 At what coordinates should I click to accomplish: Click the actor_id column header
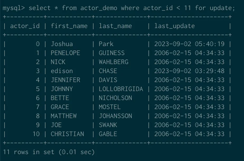tap(25, 26)
